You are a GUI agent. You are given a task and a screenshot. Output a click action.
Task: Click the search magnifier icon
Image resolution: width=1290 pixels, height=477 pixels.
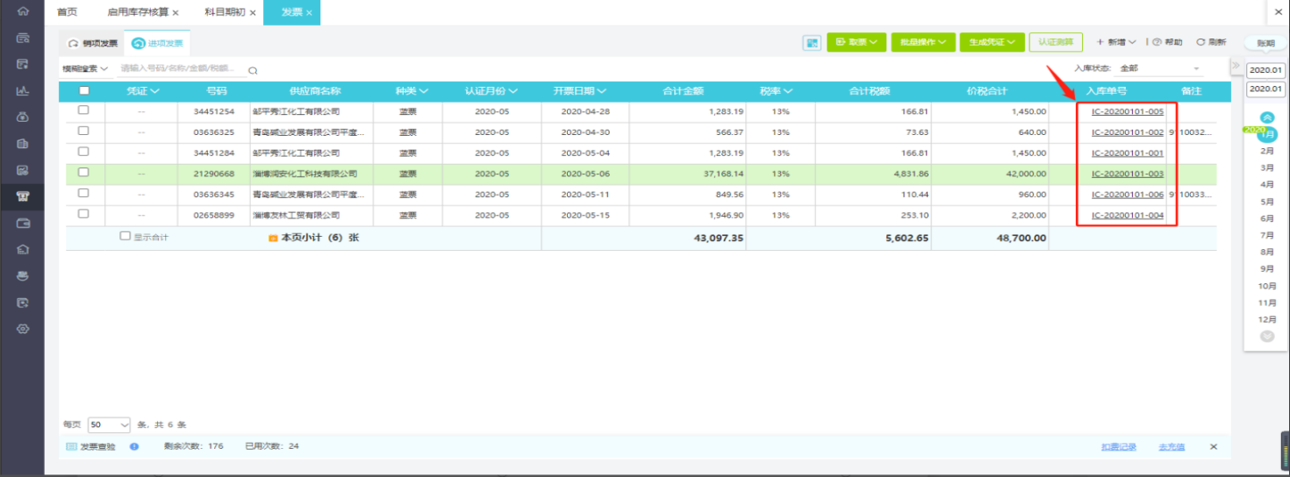pos(253,70)
